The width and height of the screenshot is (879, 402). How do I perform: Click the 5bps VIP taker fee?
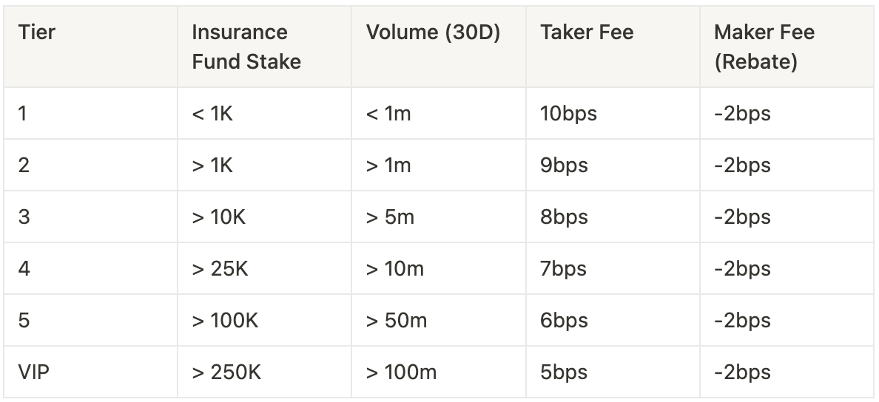tap(564, 372)
